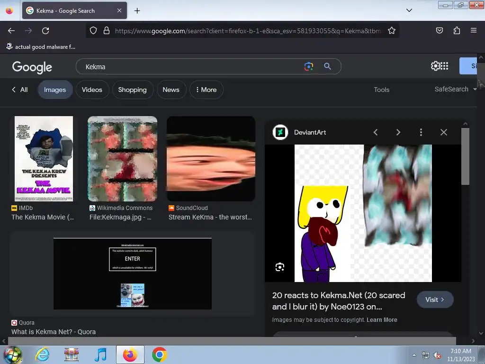Open the Firefox hamburger application menu
This screenshot has height=364, width=485.
point(474,30)
